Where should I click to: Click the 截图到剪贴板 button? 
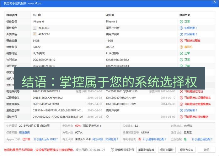146,150
